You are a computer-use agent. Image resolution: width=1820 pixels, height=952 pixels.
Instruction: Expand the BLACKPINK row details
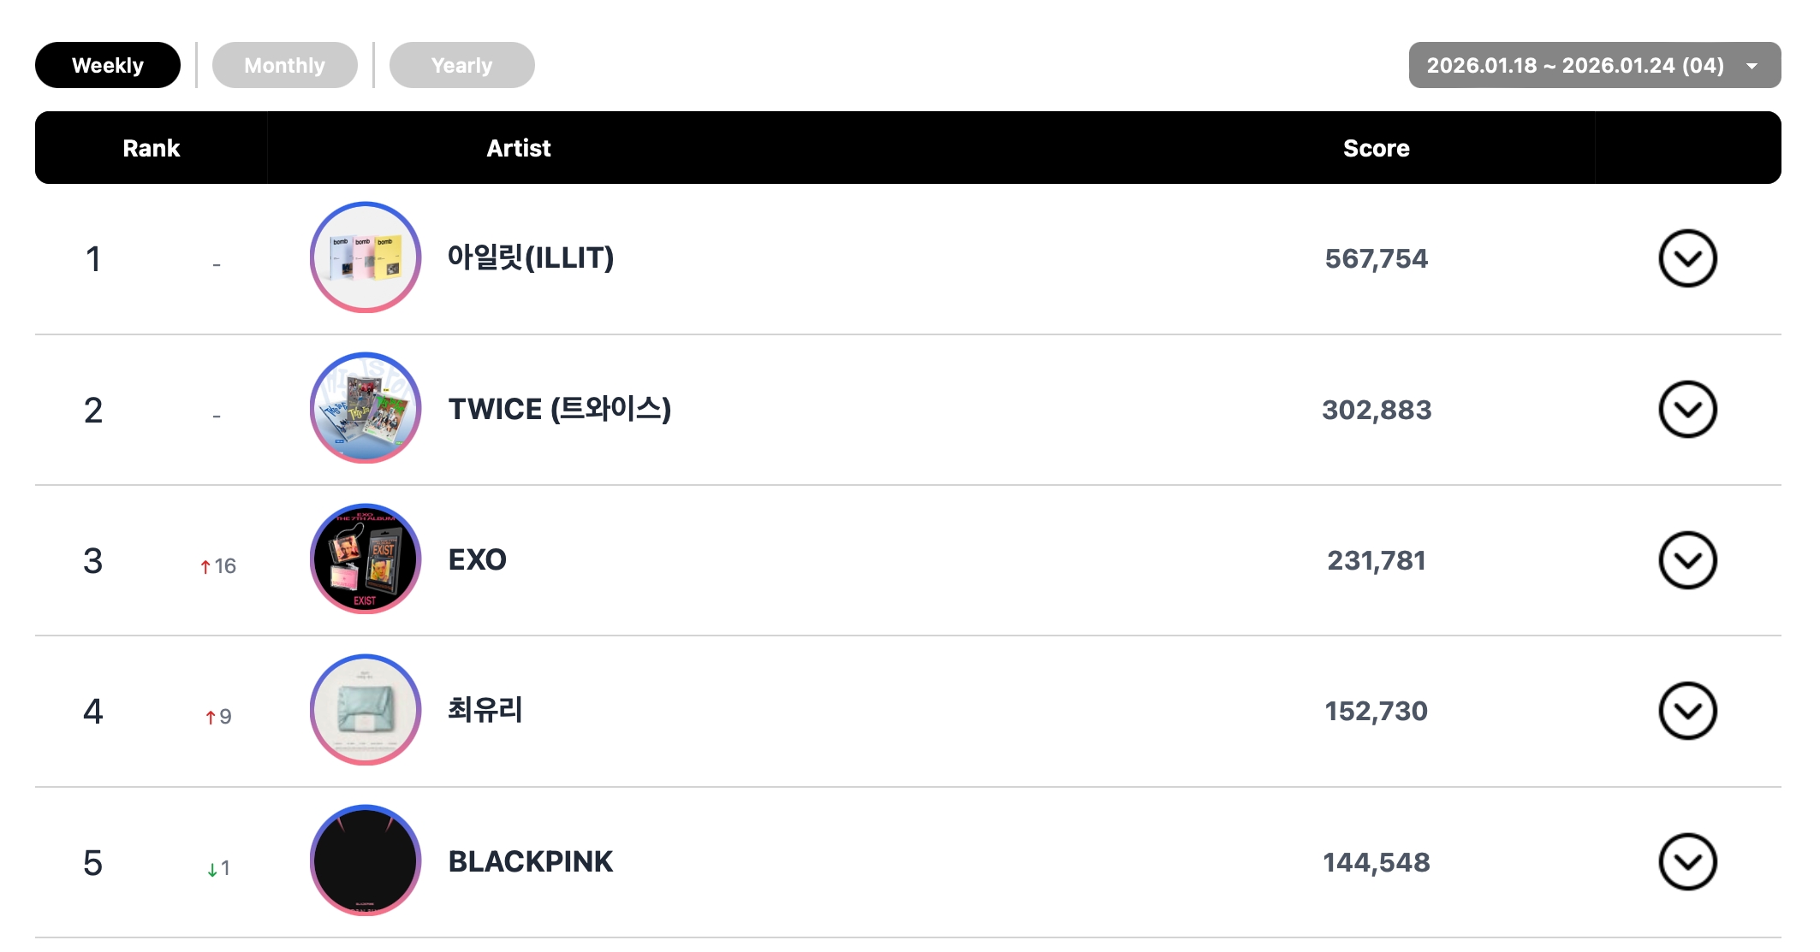point(1687,862)
